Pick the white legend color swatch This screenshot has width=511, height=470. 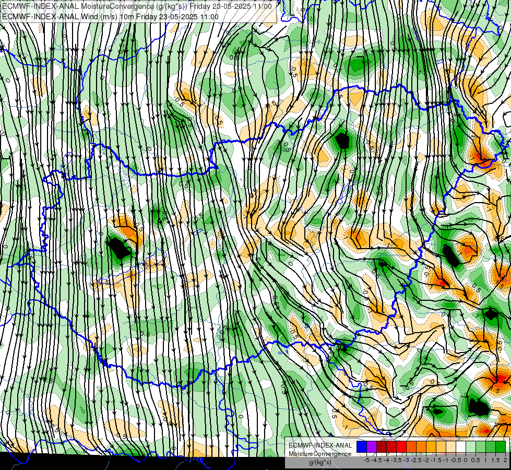click(x=461, y=447)
